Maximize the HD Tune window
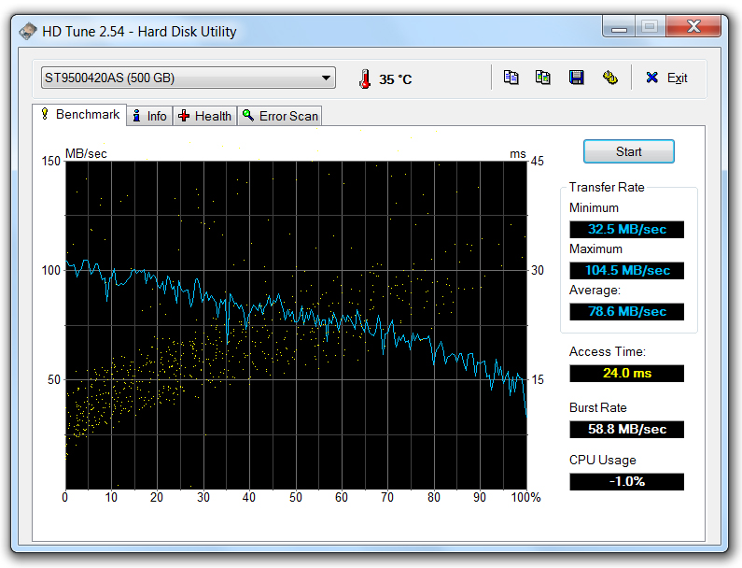 point(650,27)
